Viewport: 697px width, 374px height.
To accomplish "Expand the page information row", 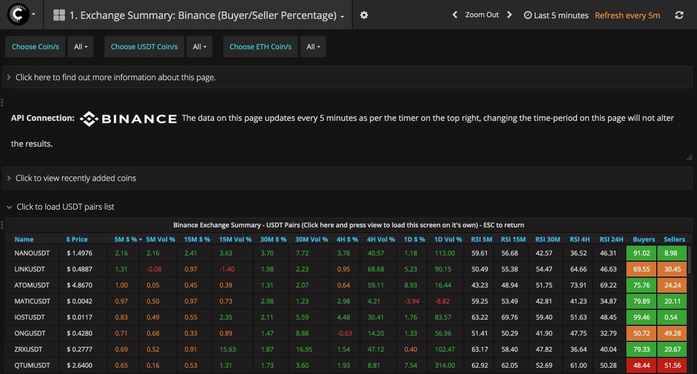I will tap(347, 77).
